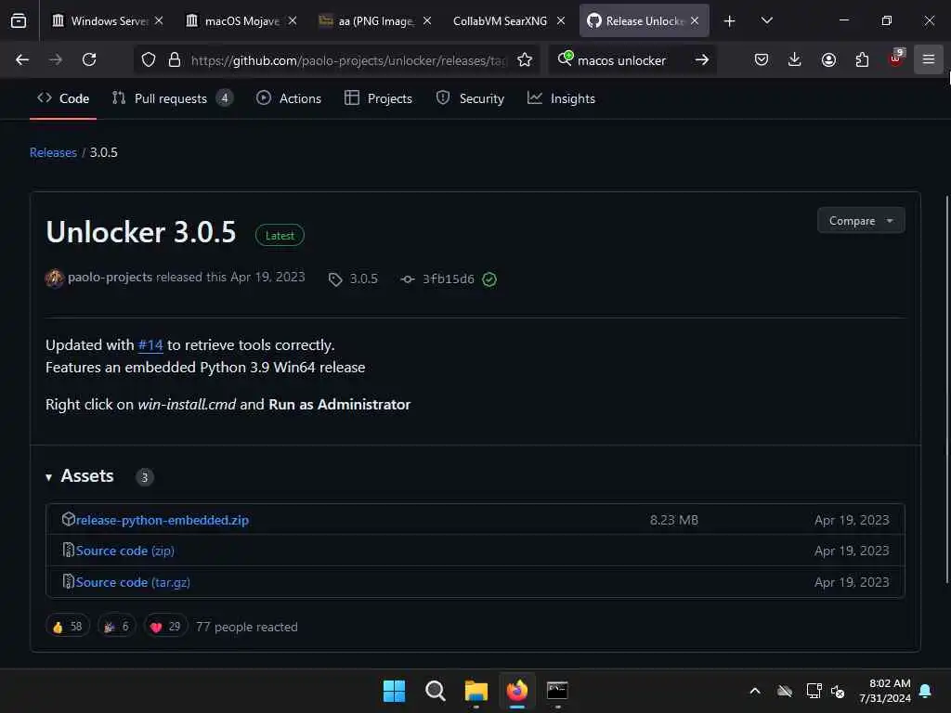Download Source code (tar.gz)

pos(133,582)
